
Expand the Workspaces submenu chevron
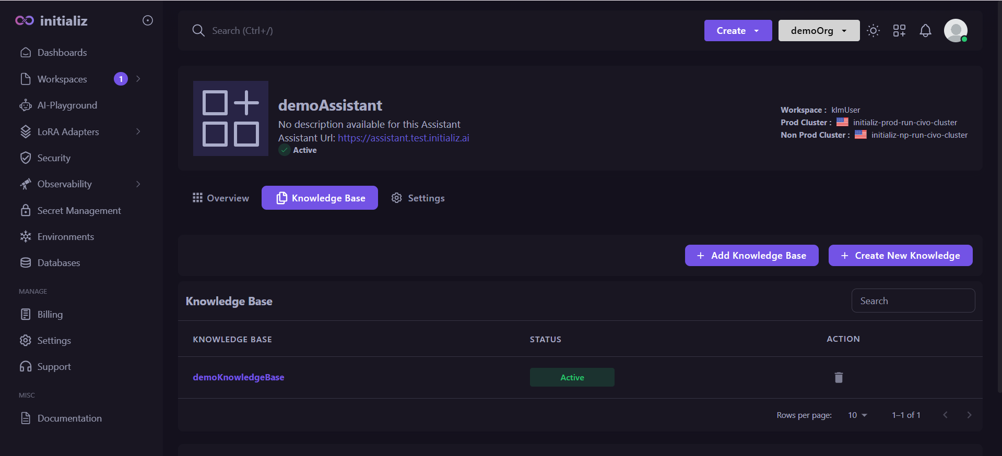pyautogui.click(x=138, y=79)
